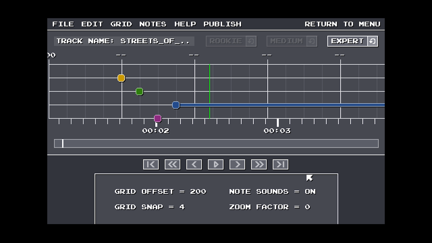Open the NOTES menu
The width and height of the screenshot is (432, 243).
153,24
